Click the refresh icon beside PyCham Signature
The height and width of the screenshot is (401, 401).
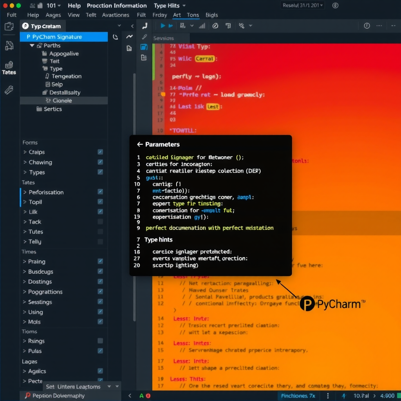[116, 36]
